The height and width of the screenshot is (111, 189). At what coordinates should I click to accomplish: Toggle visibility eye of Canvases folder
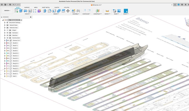pyautogui.click(x=7, y=33)
